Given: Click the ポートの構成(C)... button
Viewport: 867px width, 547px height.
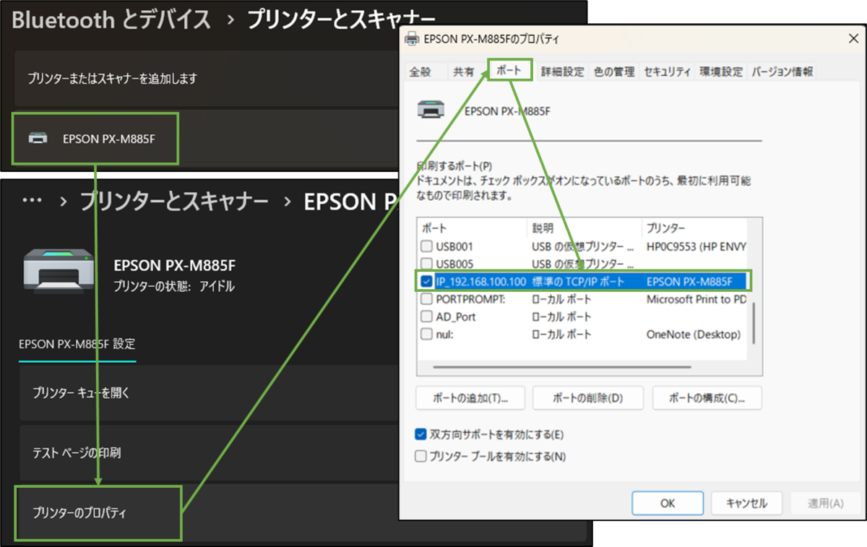Looking at the screenshot, I should [x=707, y=397].
